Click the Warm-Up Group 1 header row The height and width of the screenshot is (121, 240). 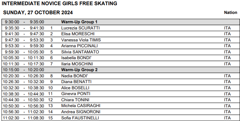[x=120, y=22]
